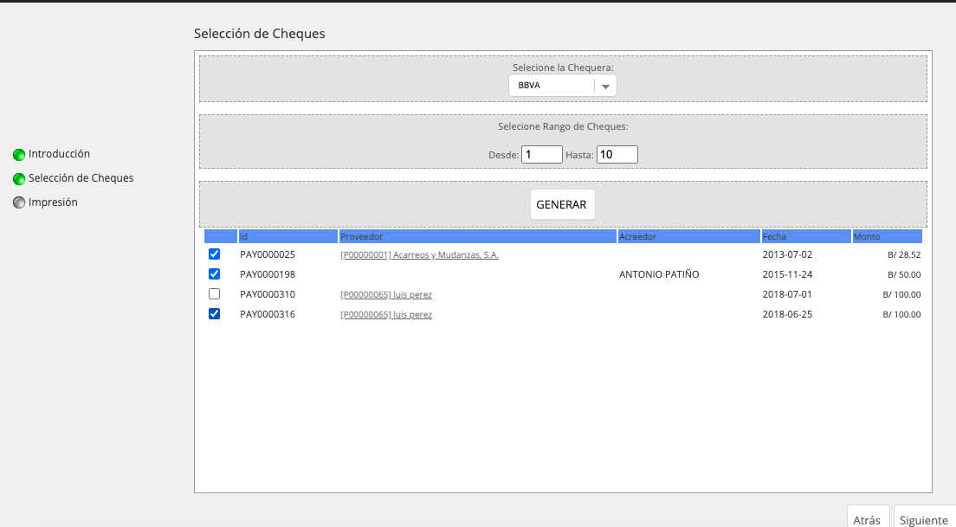This screenshot has height=527, width=956.
Task: Select the PAY0000198 id cell
Action: [268, 275]
